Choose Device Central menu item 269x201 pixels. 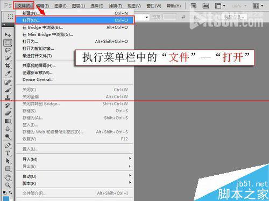(x=75, y=80)
